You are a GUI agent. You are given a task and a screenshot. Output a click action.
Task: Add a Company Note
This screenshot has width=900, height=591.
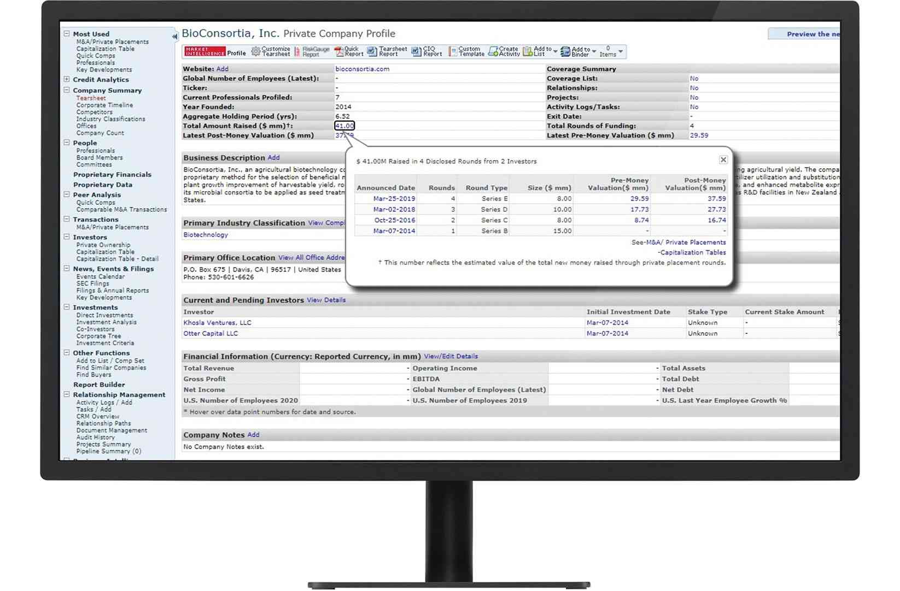click(253, 435)
